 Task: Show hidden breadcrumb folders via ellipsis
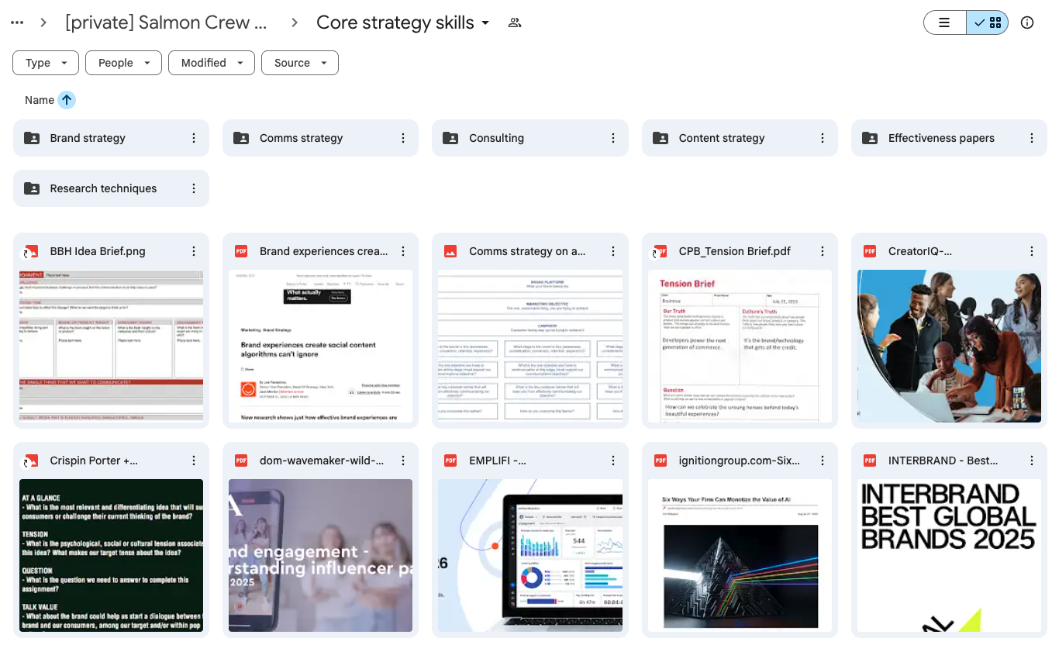coord(17,22)
